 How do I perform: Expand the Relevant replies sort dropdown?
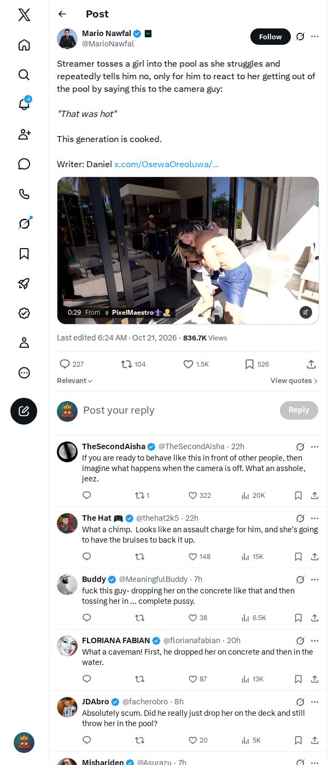75,381
